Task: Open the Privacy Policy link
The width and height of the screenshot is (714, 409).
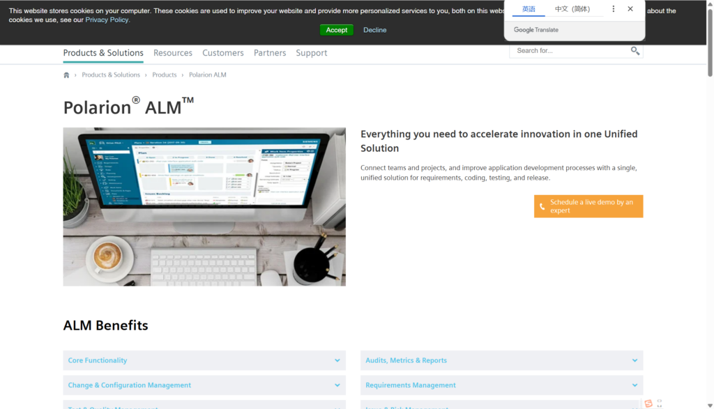Action: click(x=107, y=20)
